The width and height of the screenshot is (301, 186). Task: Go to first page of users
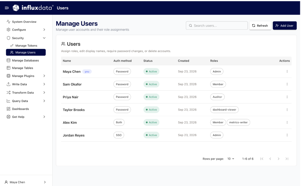(x=262, y=159)
